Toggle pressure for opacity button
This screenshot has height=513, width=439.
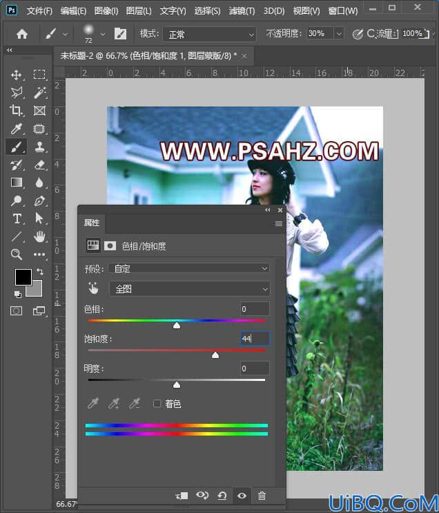358,34
